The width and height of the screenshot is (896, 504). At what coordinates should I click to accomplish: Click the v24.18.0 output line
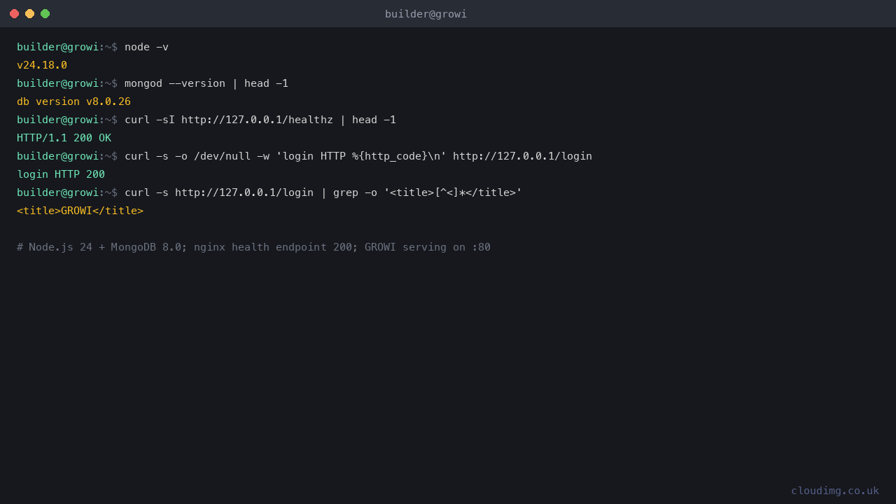pos(42,65)
